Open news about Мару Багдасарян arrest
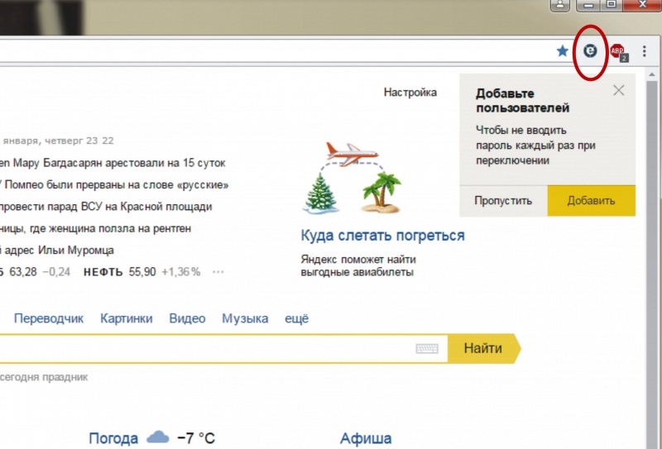The height and width of the screenshot is (449, 662). click(x=113, y=163)
